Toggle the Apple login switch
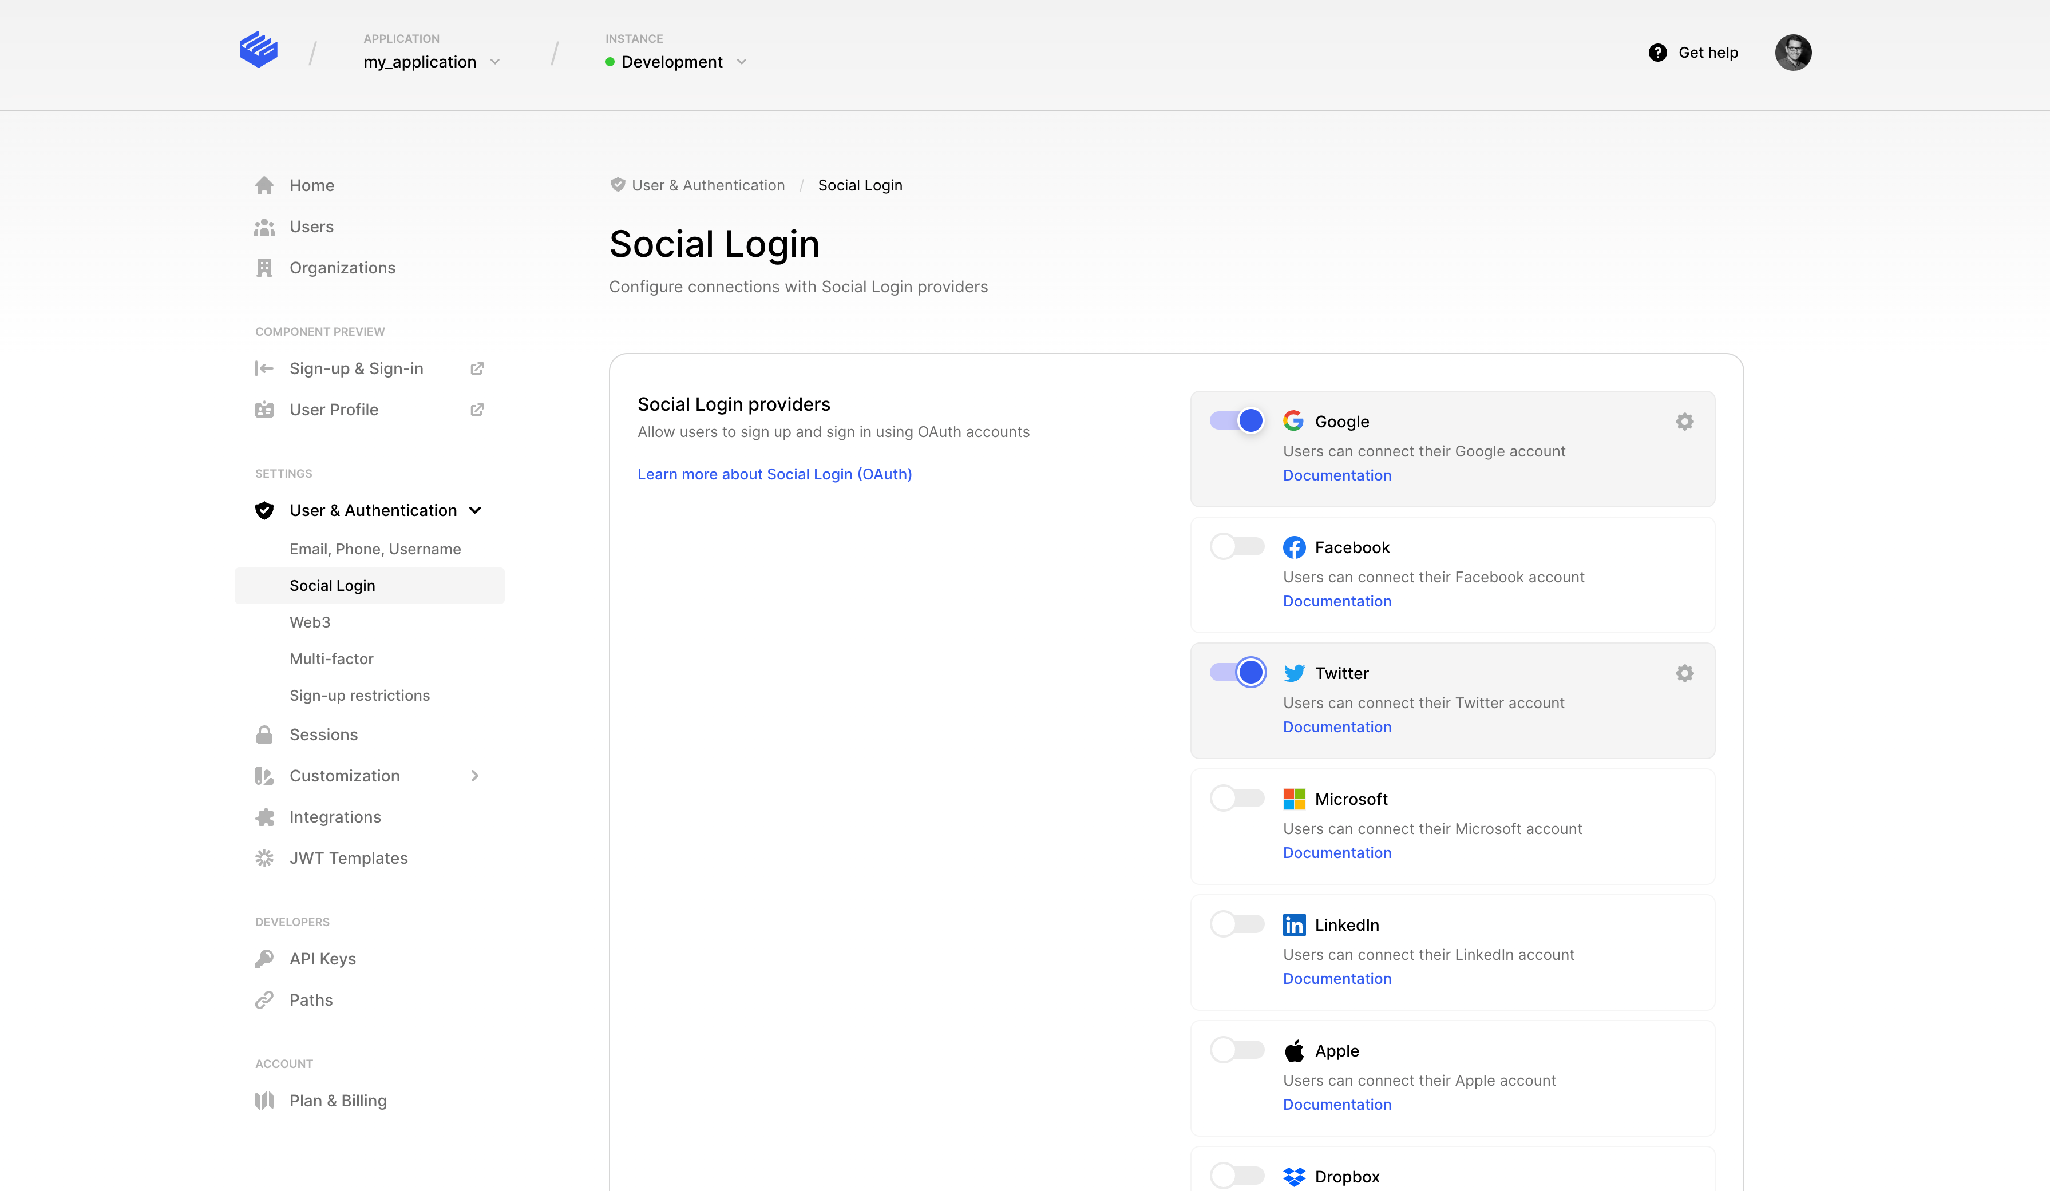The width and height of the screenshot is (2050, 1191). click(x=1237, y=1050)
